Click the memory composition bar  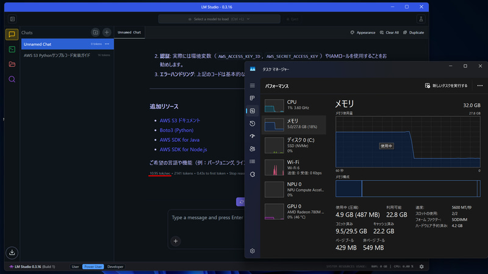pos(408,189)
